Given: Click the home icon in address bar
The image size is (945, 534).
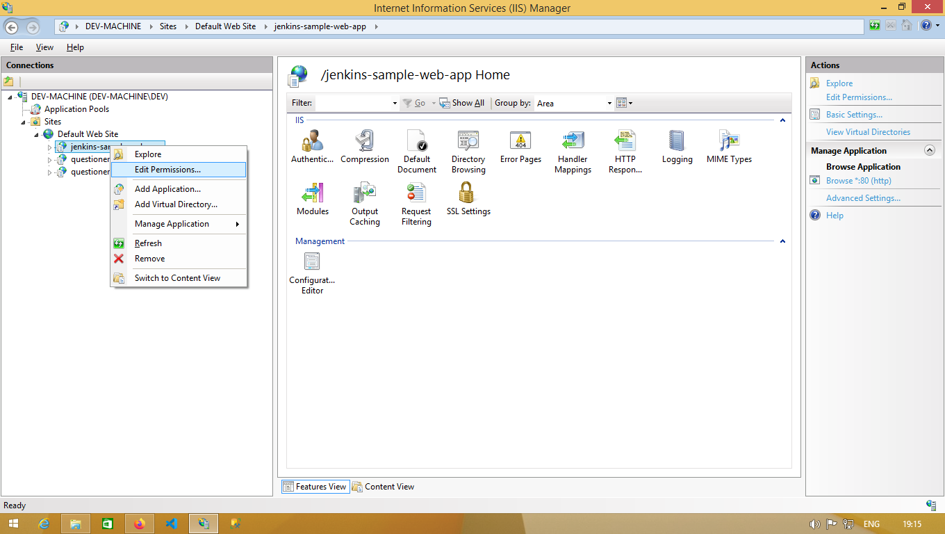Looking at the screenshot, I should click(x=906, y=26).
